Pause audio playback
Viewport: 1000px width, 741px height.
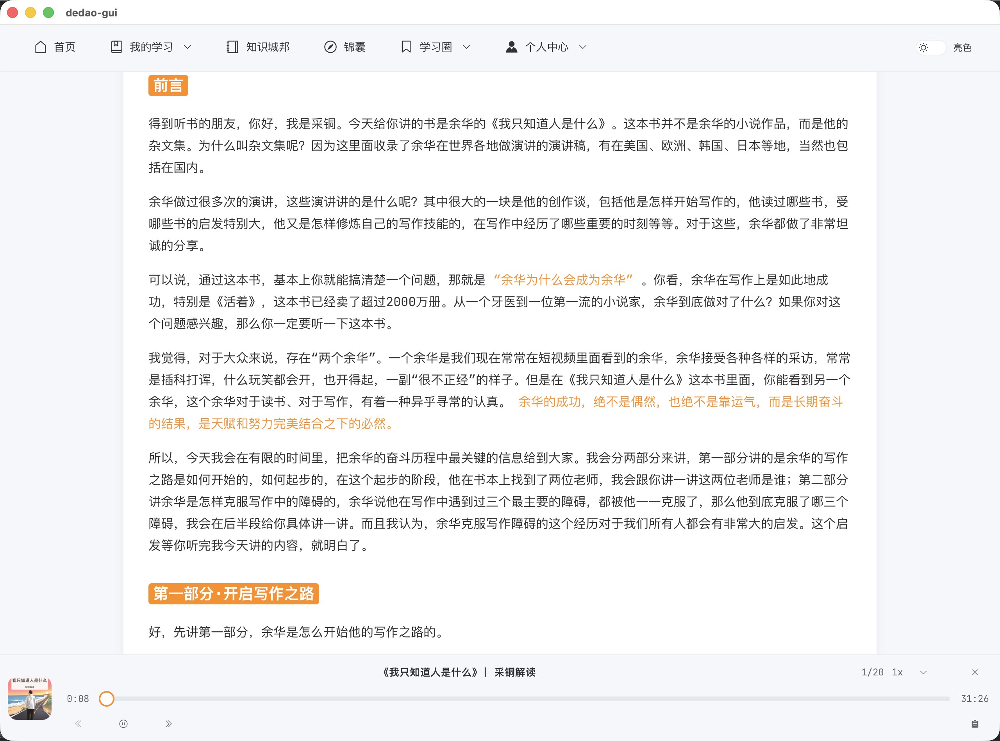[x=123, y=723]
